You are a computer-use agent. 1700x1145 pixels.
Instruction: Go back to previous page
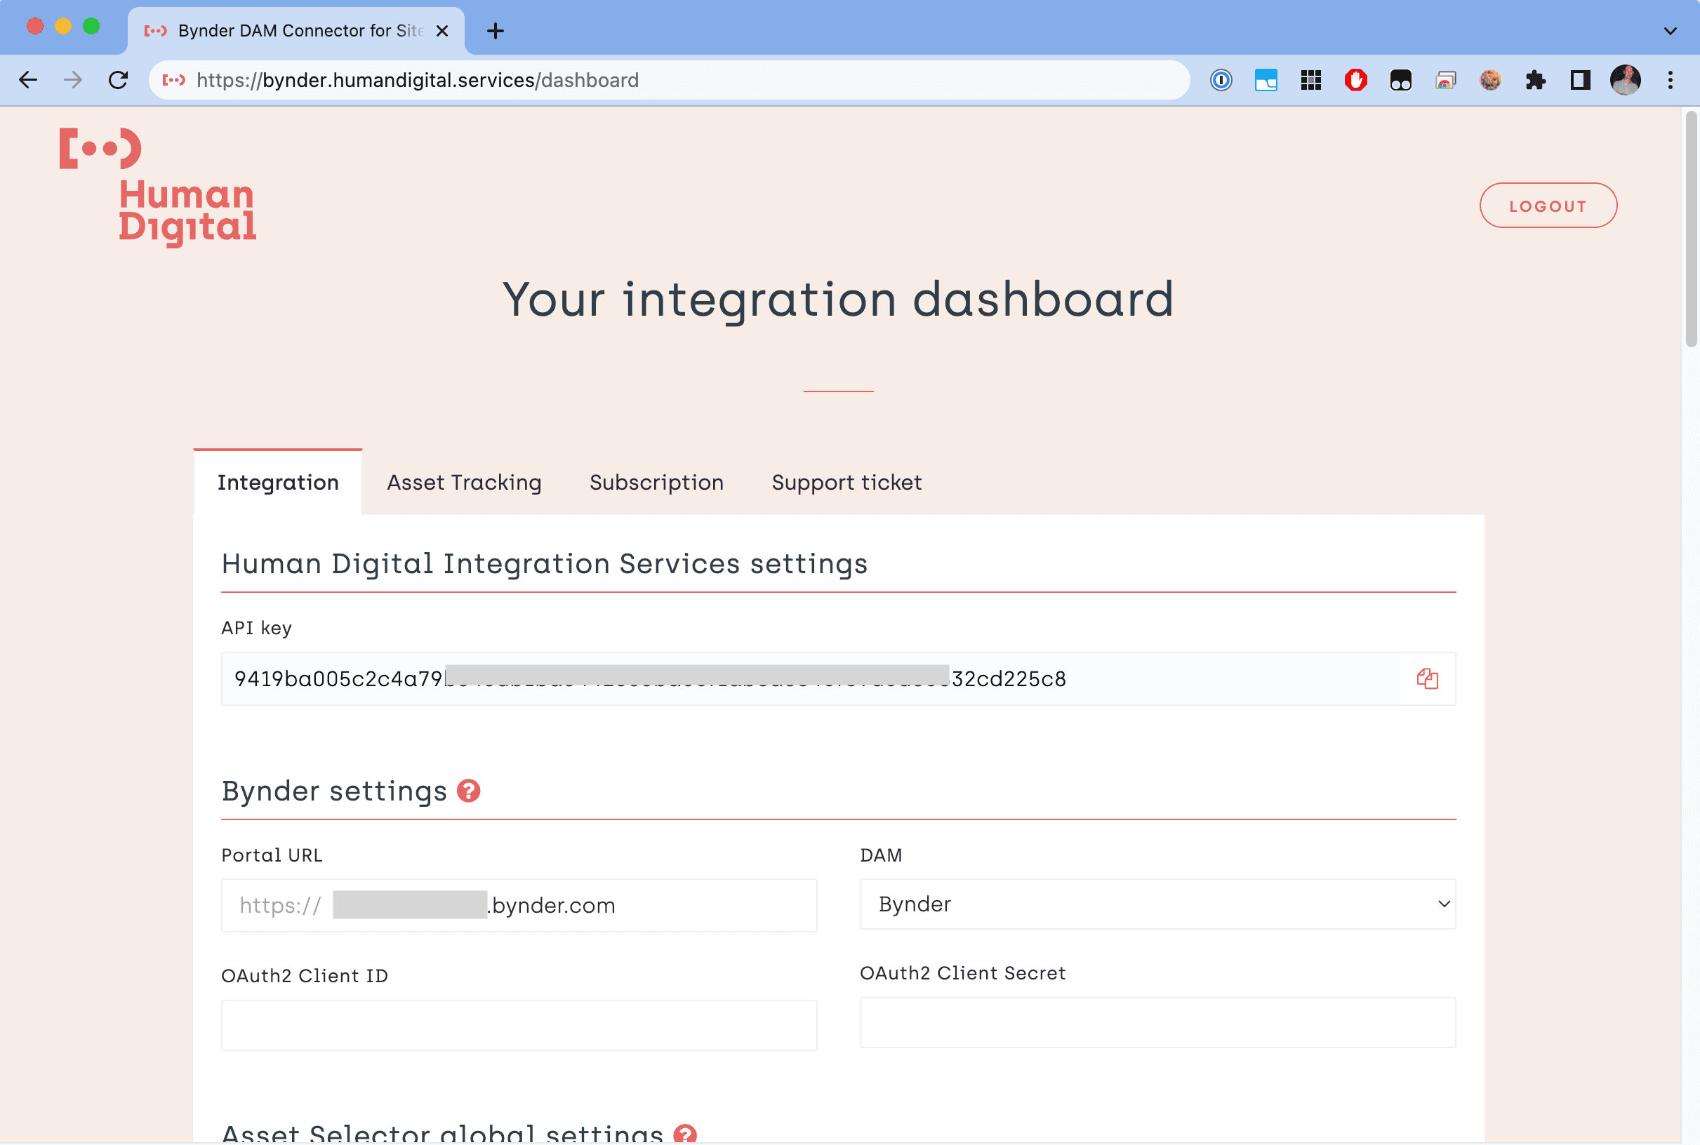(x=29, y=80)
